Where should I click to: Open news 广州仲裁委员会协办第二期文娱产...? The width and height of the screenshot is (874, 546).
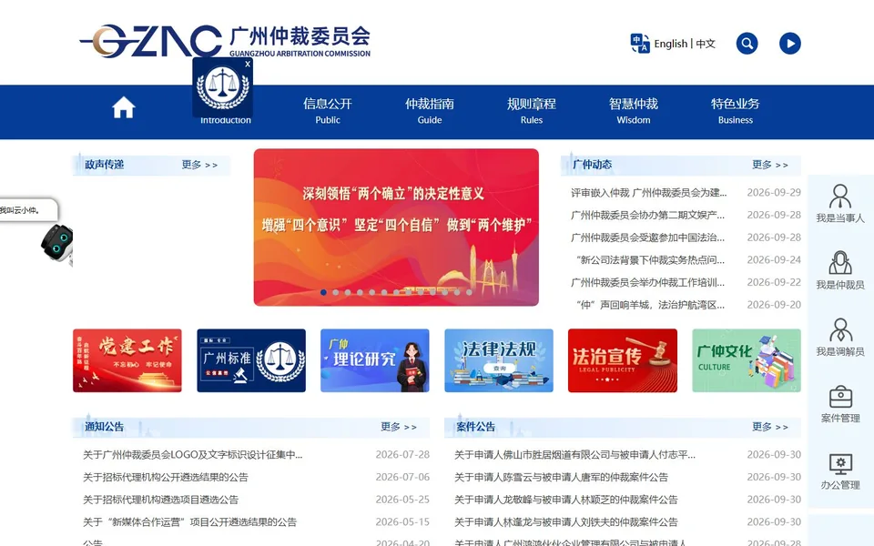pos(647,215)
